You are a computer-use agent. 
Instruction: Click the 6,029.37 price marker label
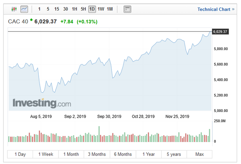[220, 32]
